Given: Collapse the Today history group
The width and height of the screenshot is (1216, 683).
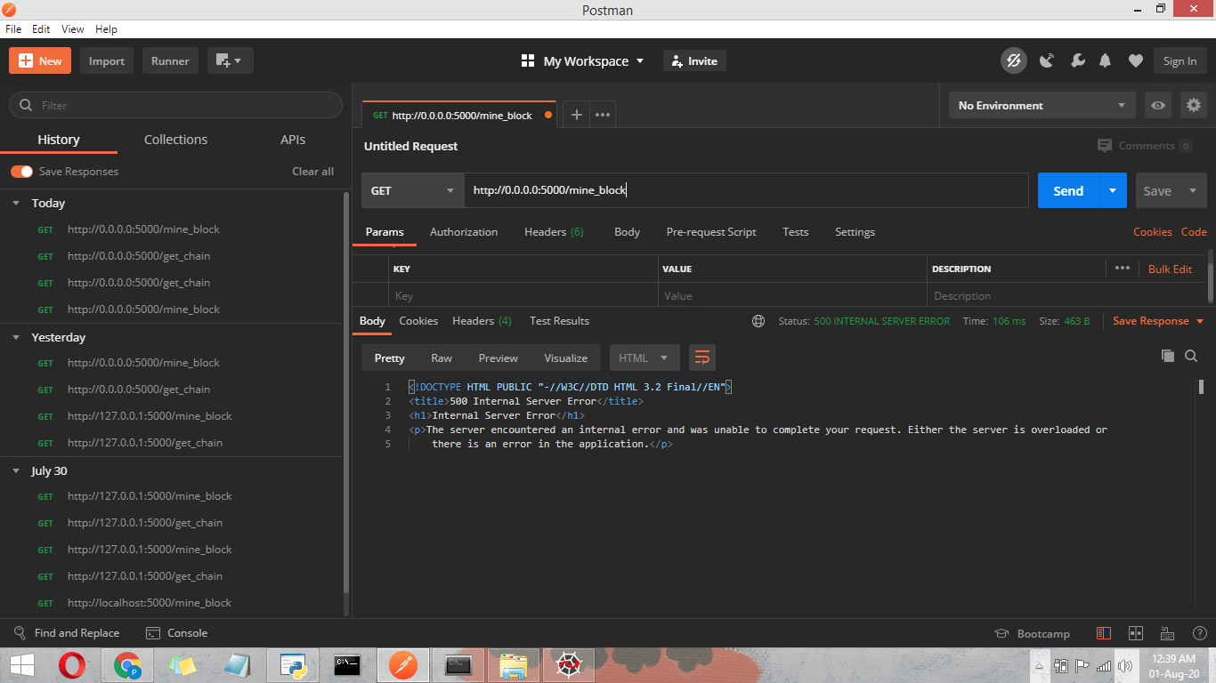Looking at the screenshot, I should tap(16, 203).
